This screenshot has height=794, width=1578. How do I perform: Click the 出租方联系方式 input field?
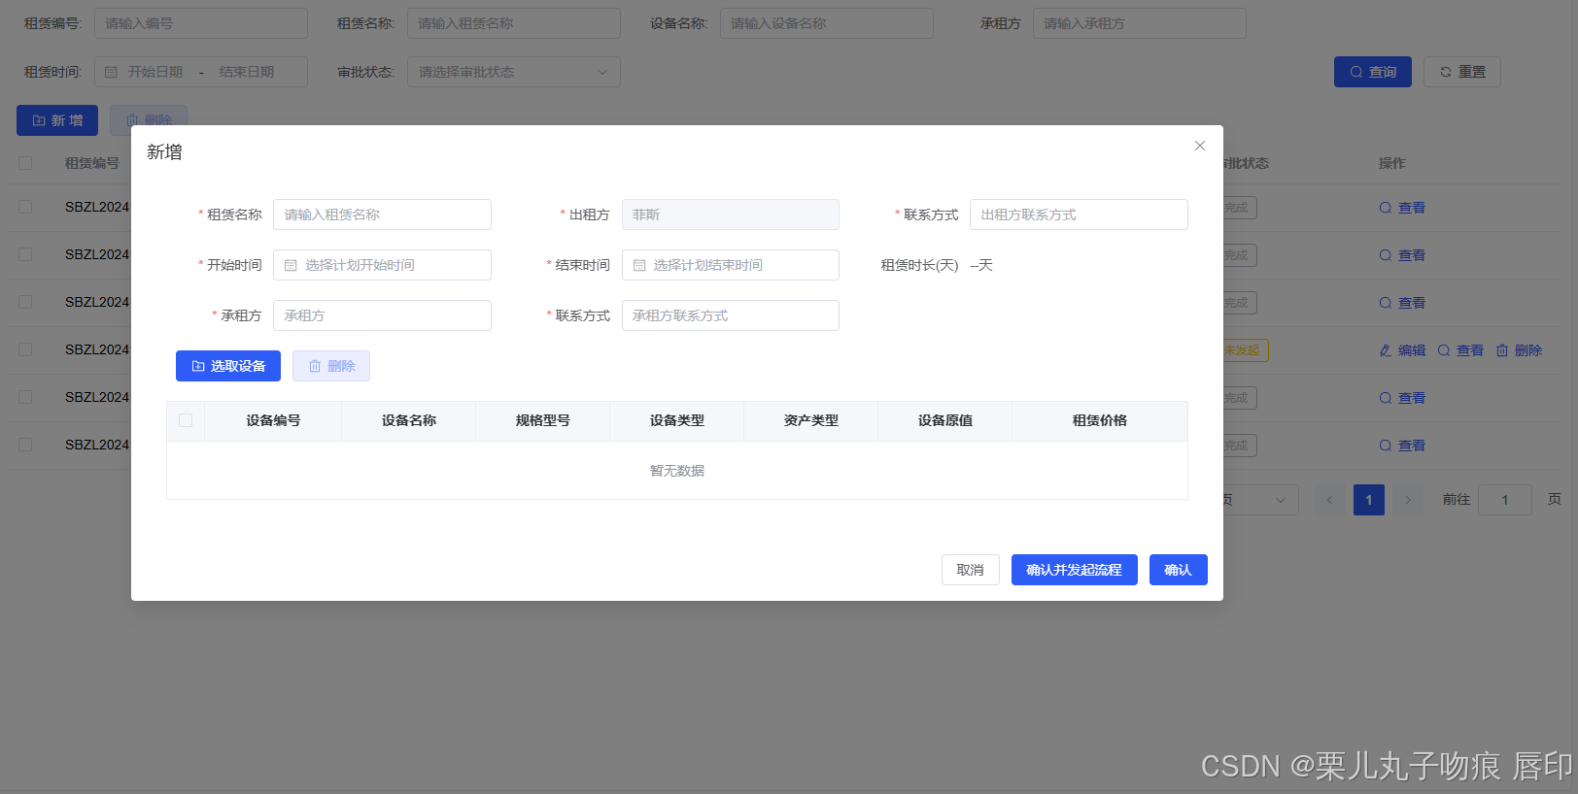[1079, 215]
